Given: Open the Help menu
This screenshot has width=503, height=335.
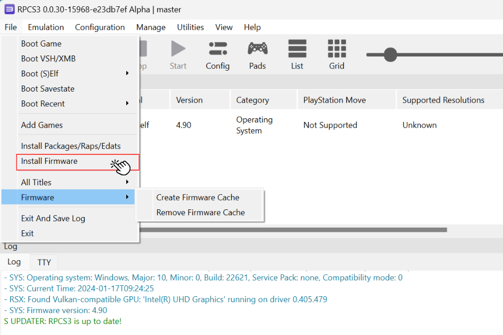Looking at the screenshot, I should pos(252,27).
